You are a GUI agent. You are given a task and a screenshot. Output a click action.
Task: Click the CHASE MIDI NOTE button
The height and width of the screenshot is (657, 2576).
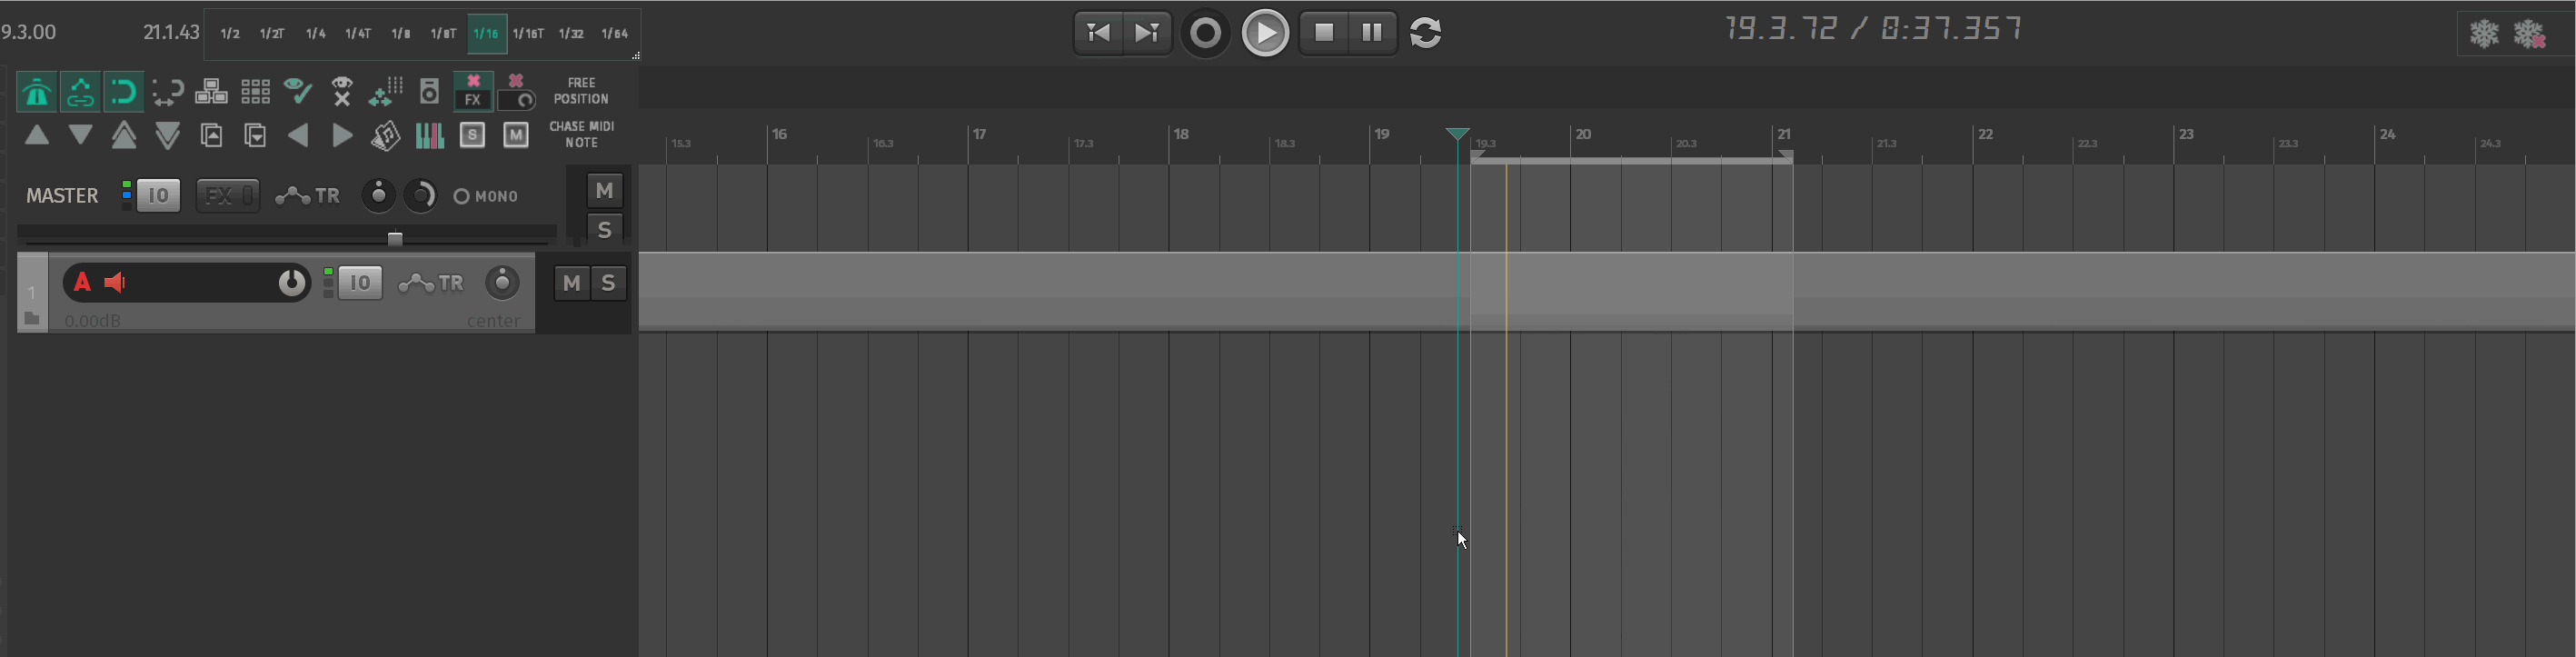point(581,135)
